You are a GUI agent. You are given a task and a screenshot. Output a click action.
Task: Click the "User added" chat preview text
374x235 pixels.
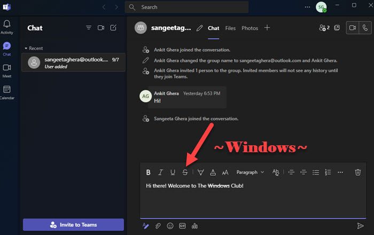[56, 67]
